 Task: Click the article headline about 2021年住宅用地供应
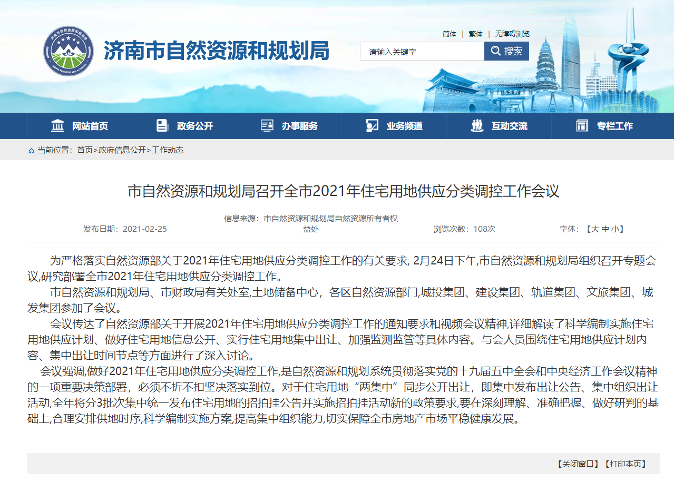point(343,191)
